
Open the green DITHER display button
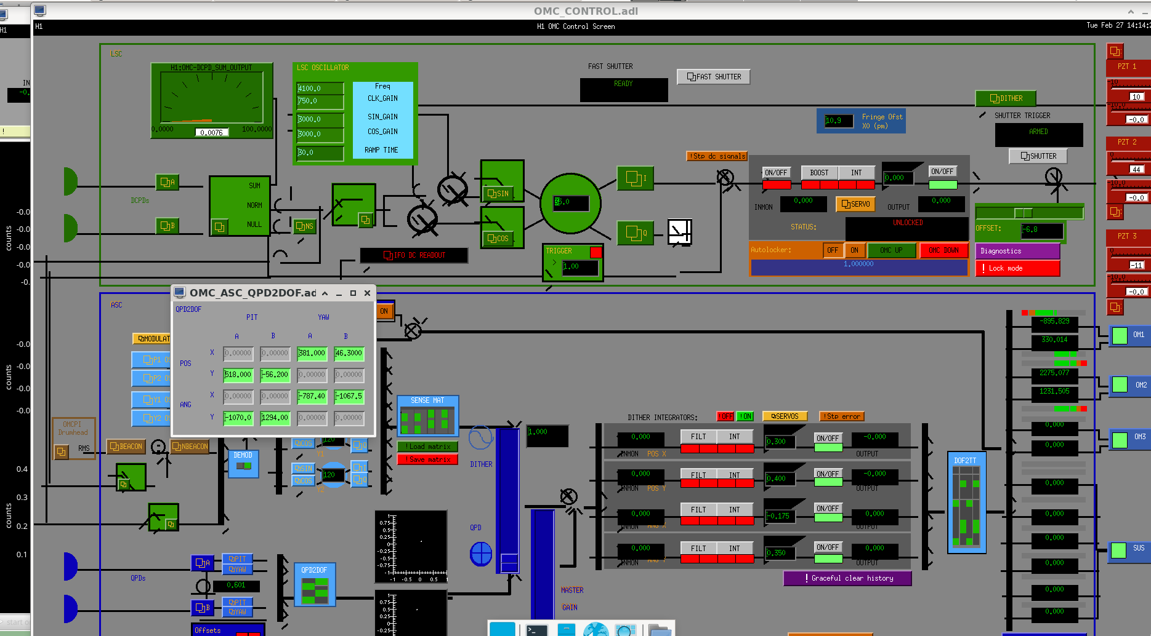coord(1006,98)
